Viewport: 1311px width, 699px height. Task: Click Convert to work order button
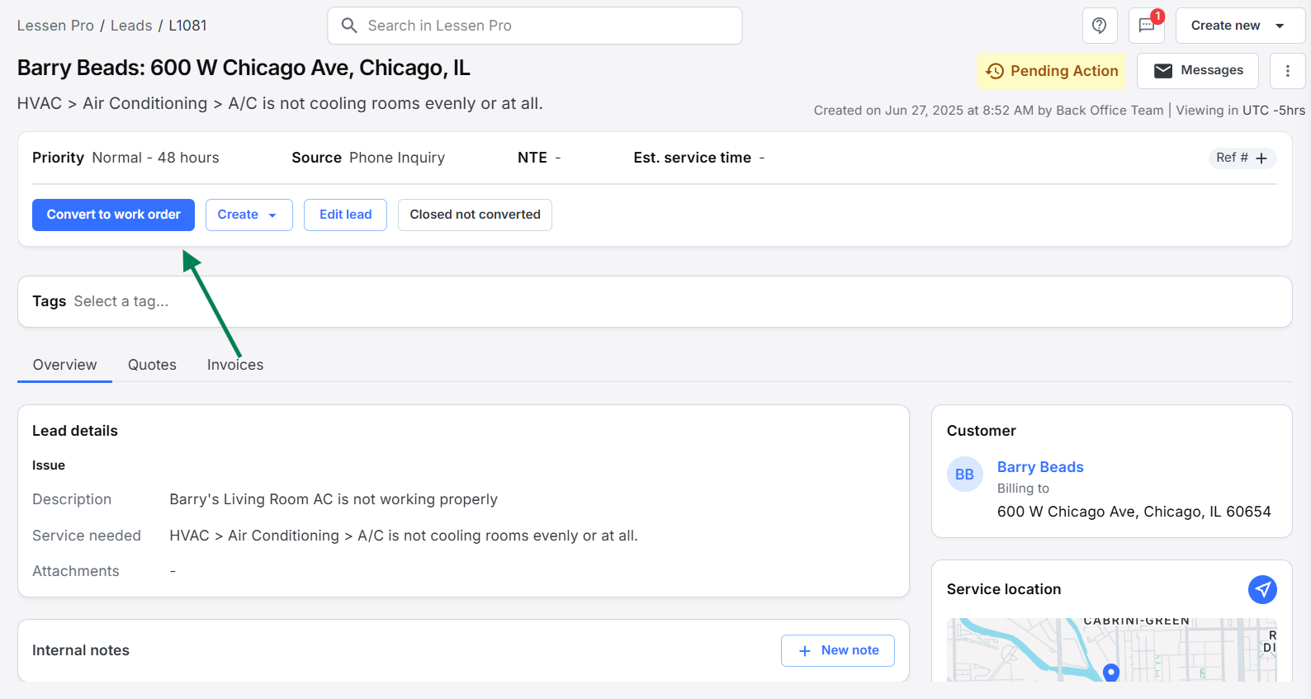[x=113, y=215]
